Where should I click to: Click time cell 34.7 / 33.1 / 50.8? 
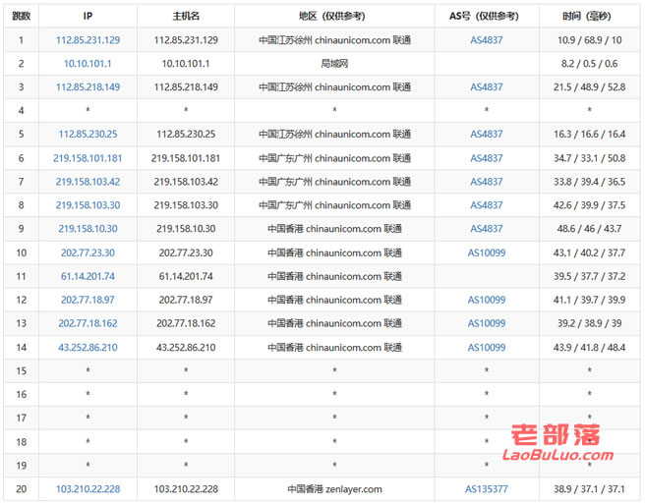pos(590,158)
